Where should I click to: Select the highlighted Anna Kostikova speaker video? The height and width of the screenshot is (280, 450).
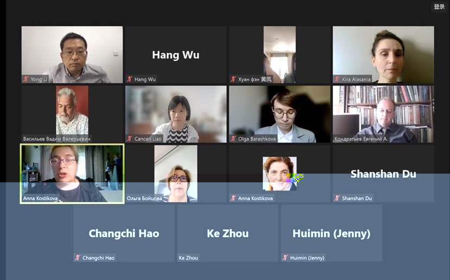(72, 174)
